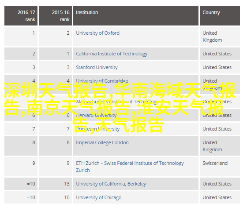Open the University of Chicago link
The width and height of the screenshot is (247, 211).
click(99, 197)
